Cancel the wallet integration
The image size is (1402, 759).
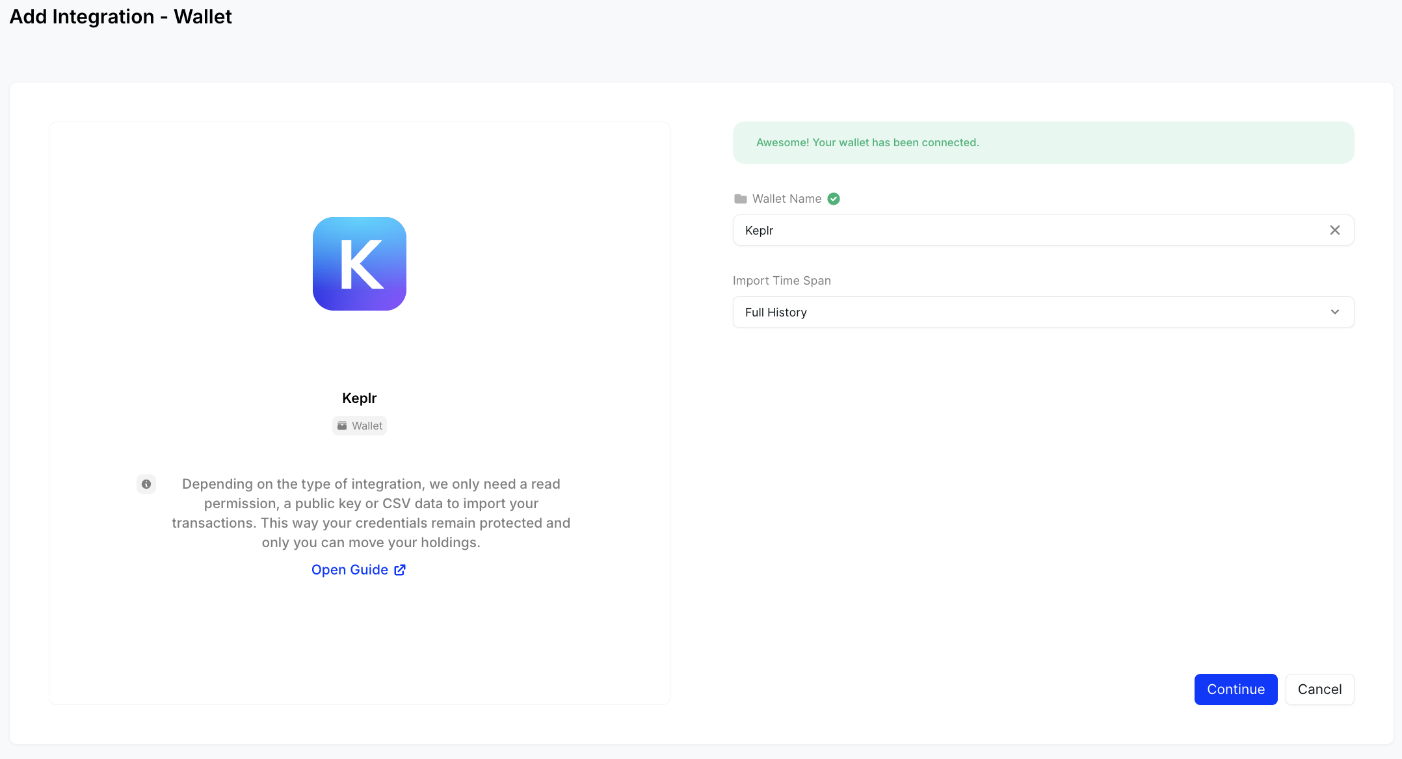pyautogui.click(x=1319, y=689)
